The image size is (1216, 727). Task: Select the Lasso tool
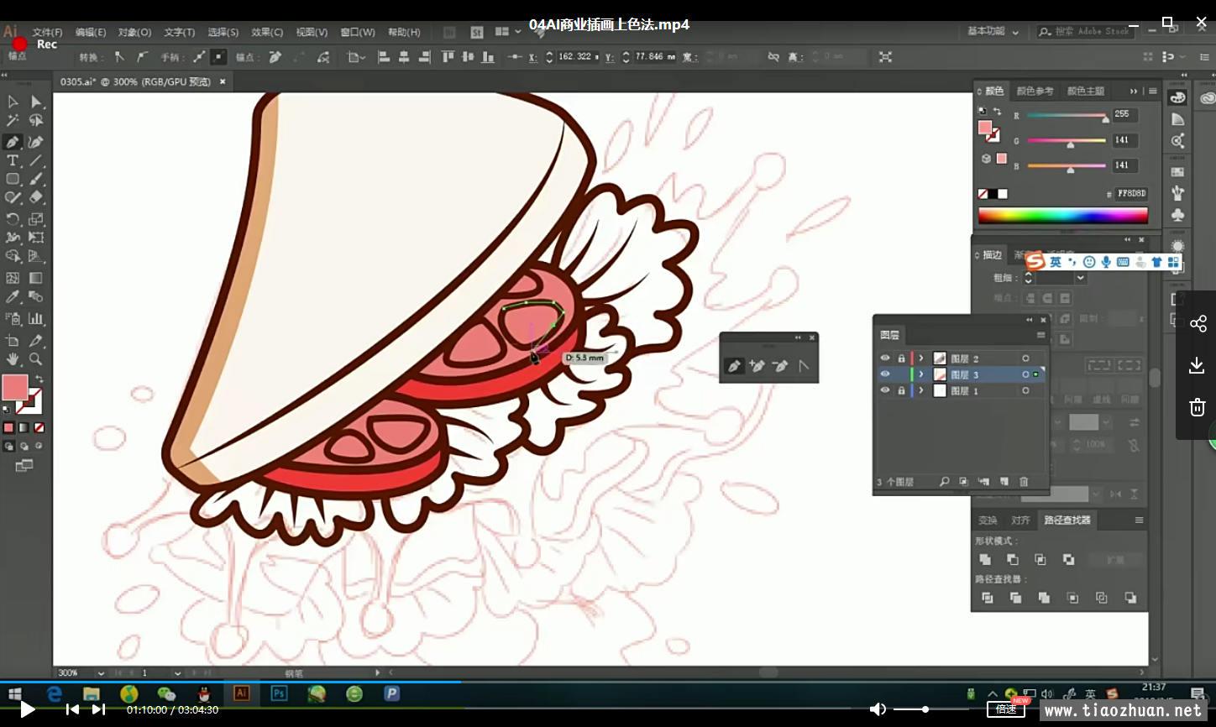pyautogui.click(x=36, y=121)
